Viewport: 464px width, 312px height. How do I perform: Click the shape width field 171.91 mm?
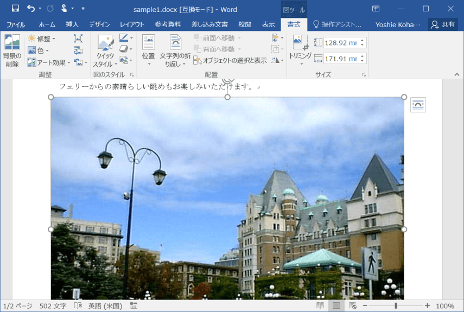tap(341, 59)
